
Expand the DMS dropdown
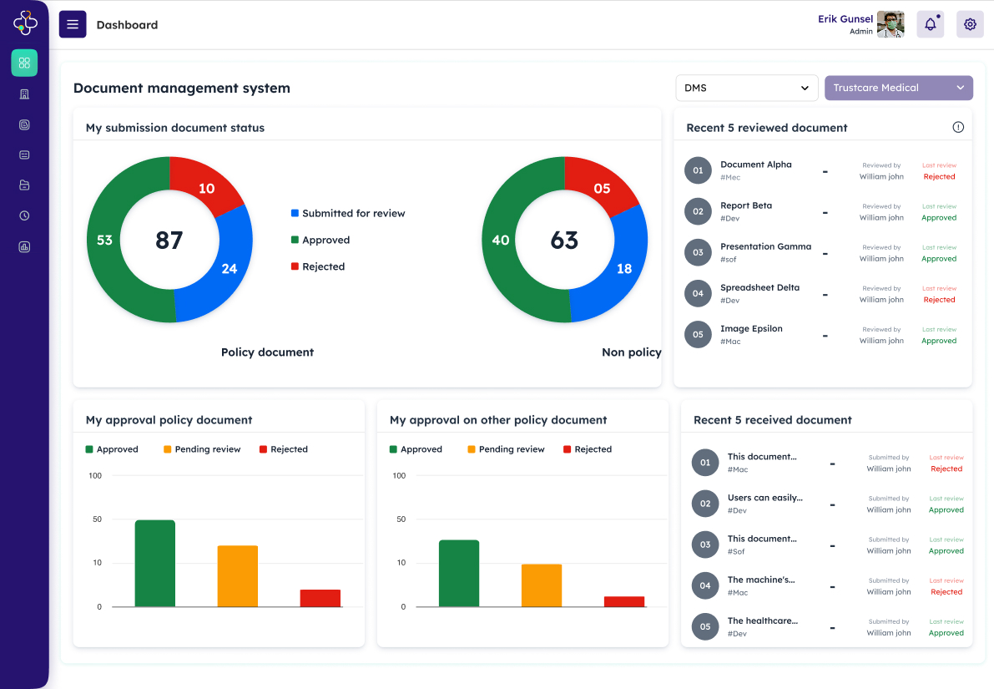(746, 88)
